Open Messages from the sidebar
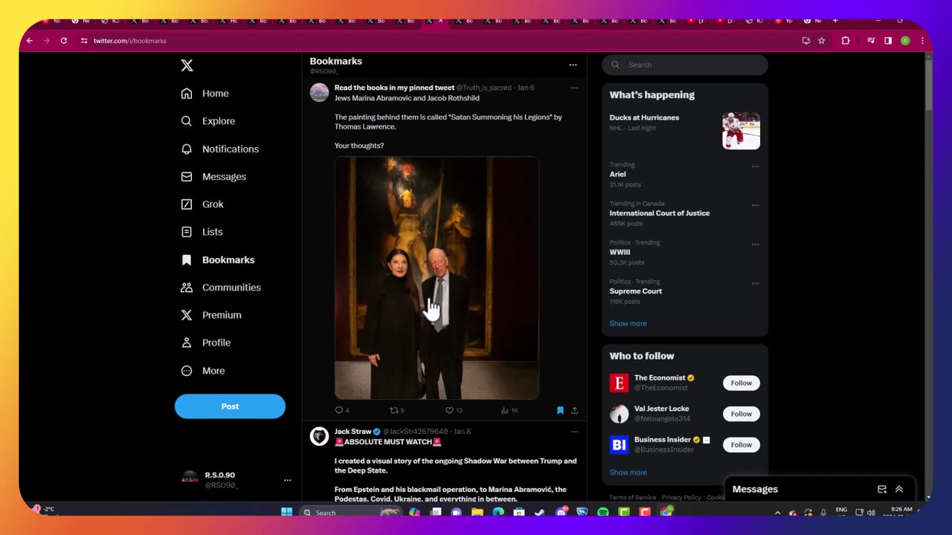 [213, 177]
